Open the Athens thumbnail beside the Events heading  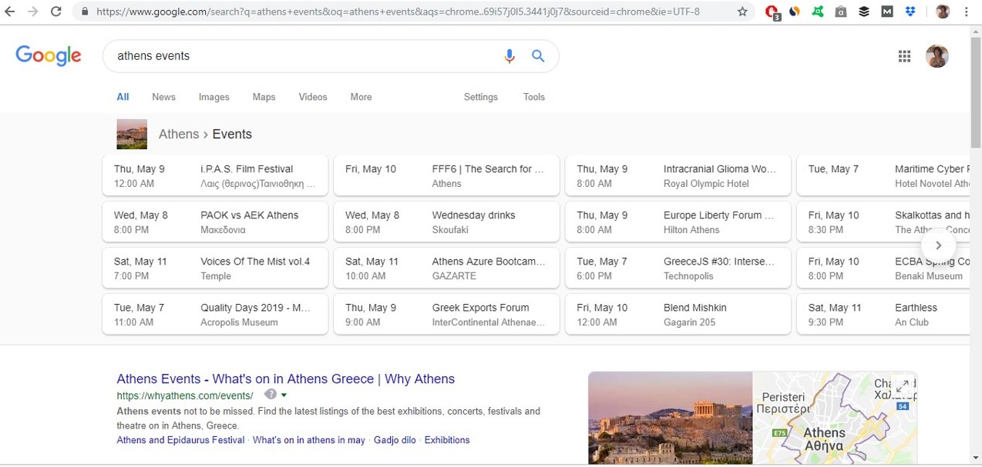click(132, 134)
